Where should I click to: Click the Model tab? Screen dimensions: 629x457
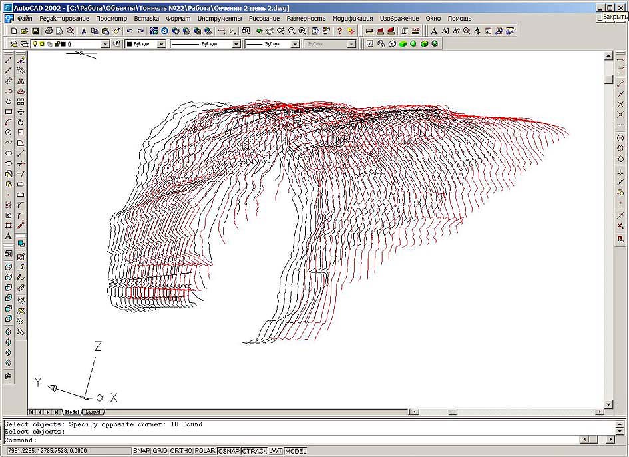pyautogui.click(x=72, y=412)
